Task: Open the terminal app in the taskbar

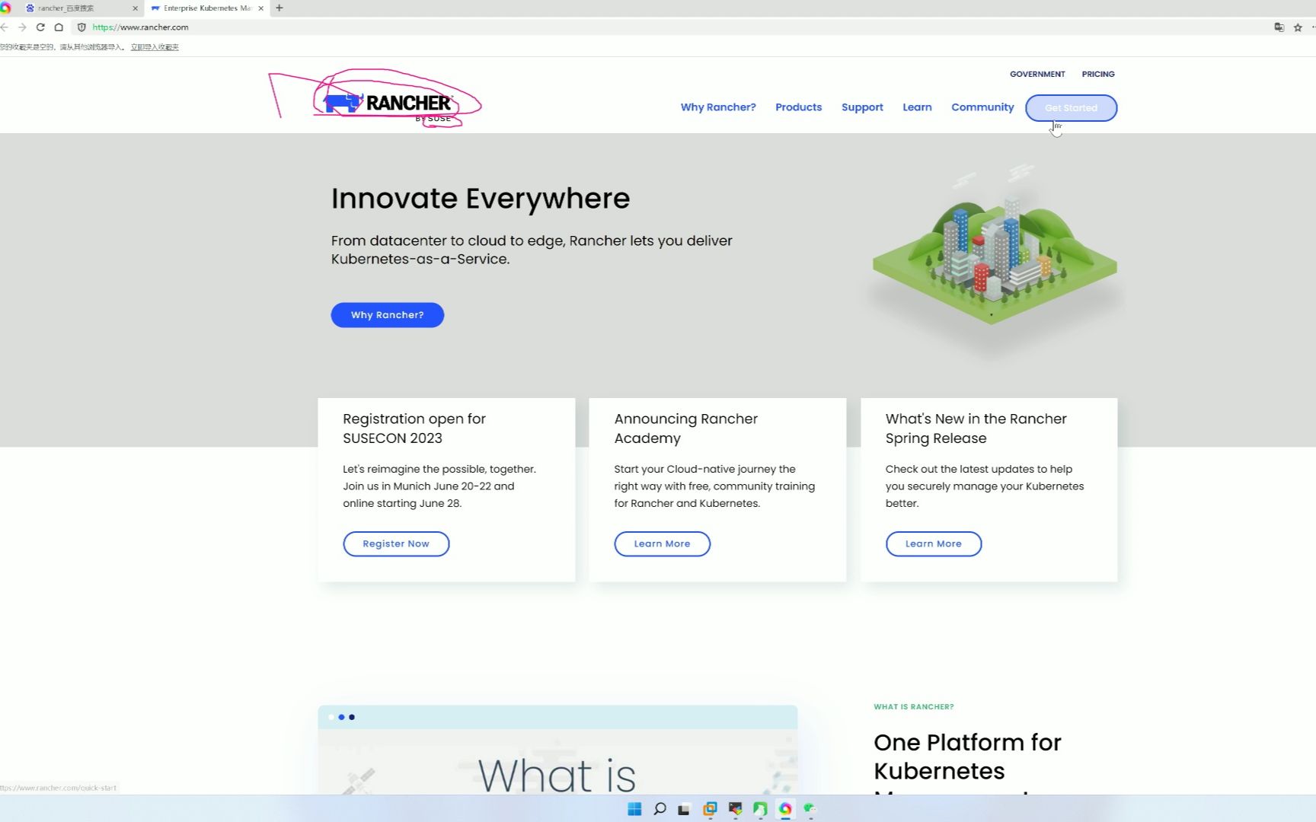Action: click(735, 809)
